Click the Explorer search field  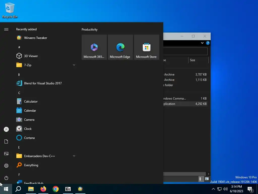[185, 51]
